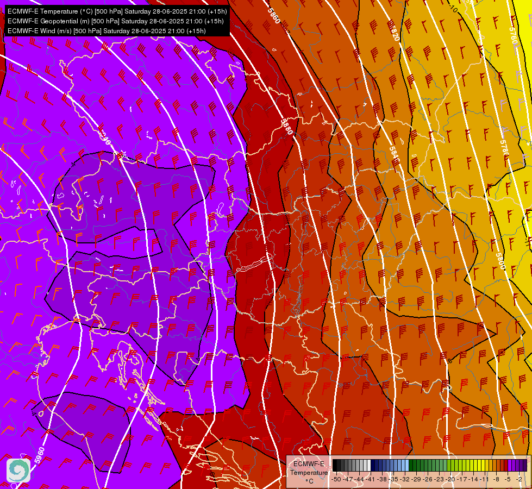Click the -11 legend tick label
Screen dimensions: 532x489
click(485, 479)
